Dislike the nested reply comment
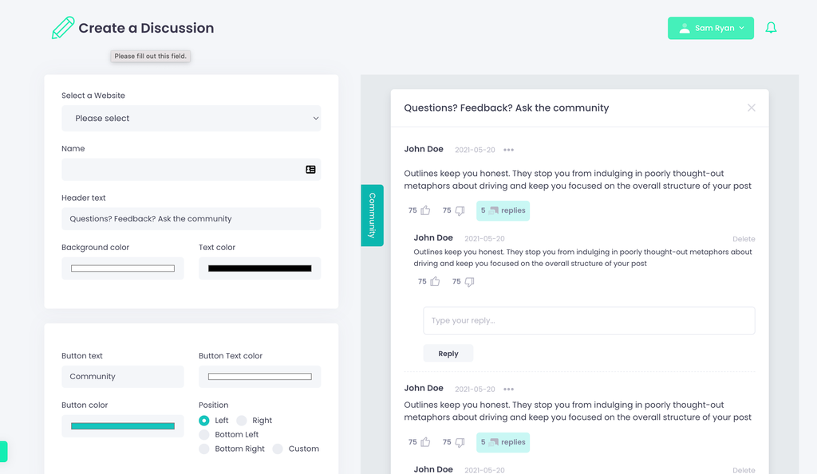 pyautogui.click(x=469, y=282)
